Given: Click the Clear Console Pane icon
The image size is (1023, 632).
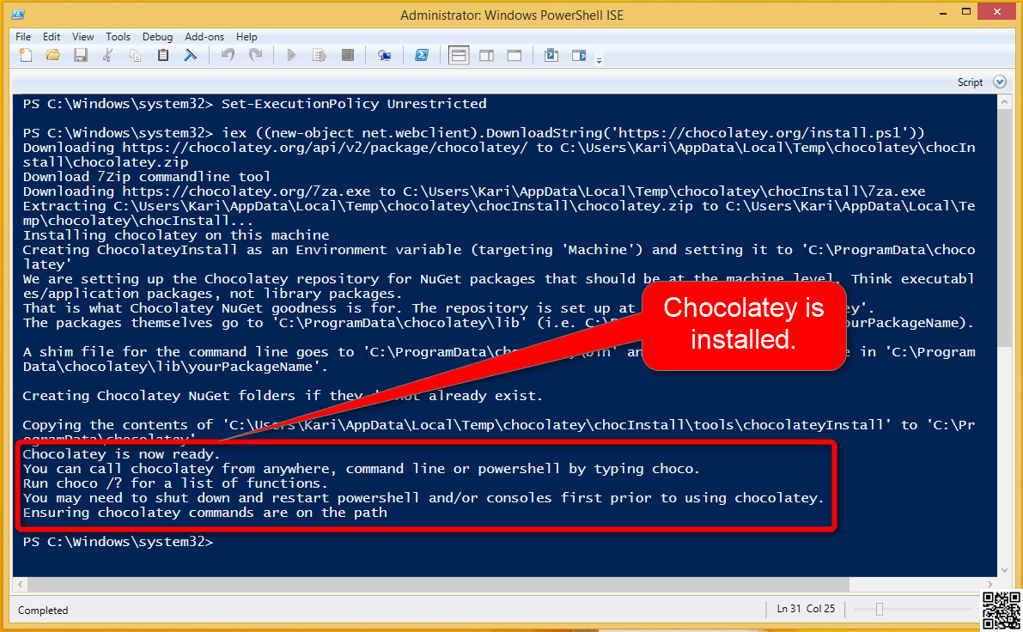Looking at the screenshot, I should [x=191, y=56].
